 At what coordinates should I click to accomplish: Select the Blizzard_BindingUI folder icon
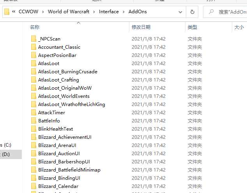click(34, 178)
